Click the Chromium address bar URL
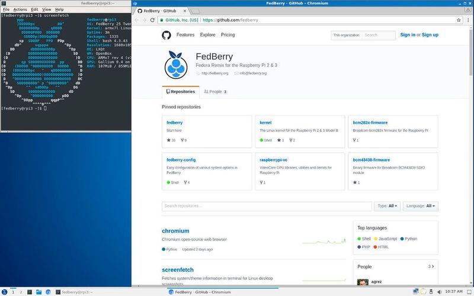The width and height of the screenshot is (474, 296). pos(230,20)
